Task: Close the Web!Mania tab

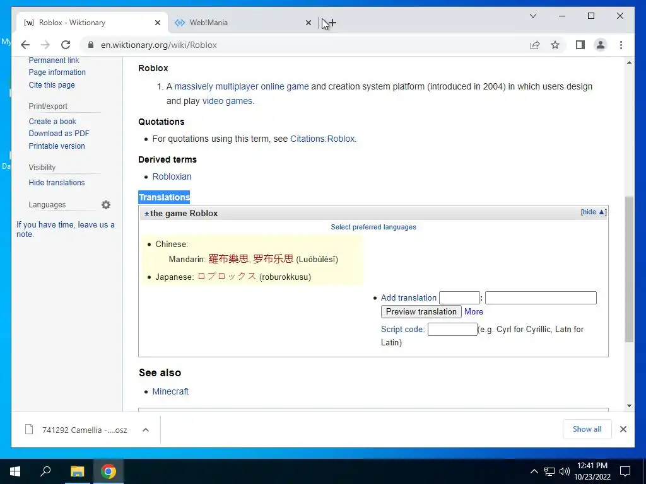Action: coord(308,23)
